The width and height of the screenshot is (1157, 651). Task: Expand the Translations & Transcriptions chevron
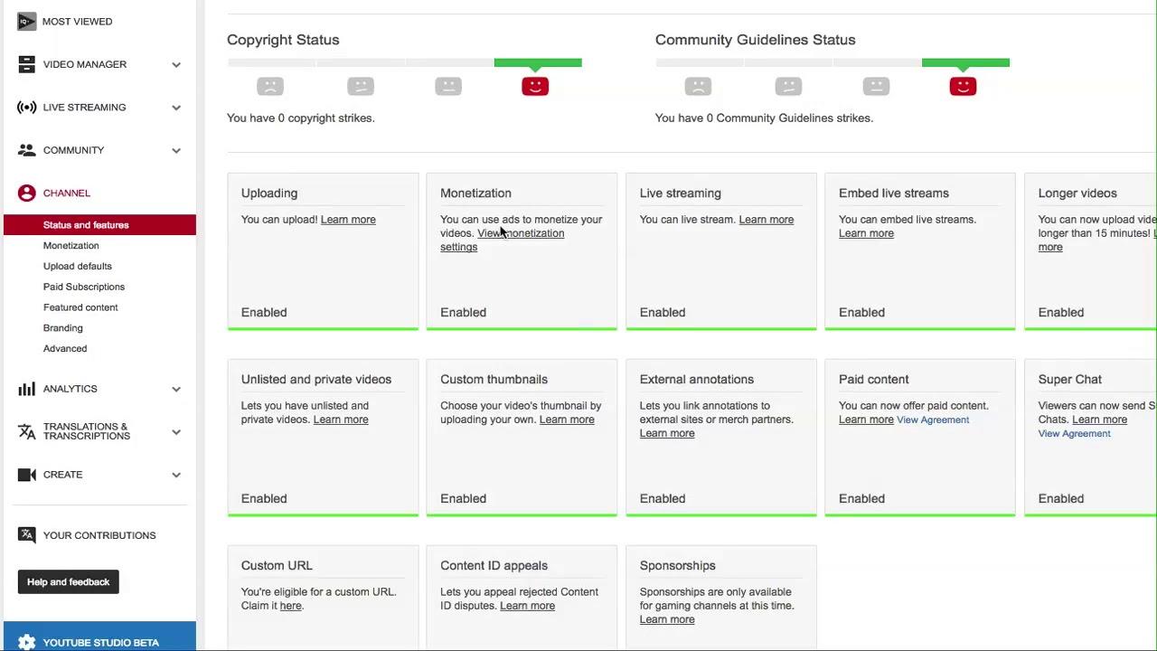(x=176, y=431)
